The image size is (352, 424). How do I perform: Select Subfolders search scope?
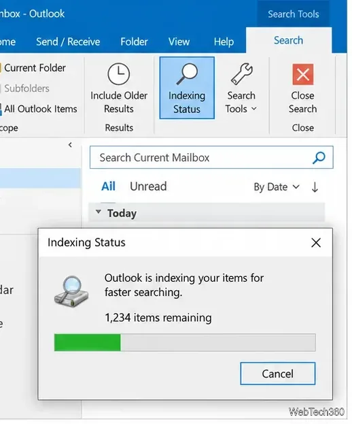tap(25, 88)
